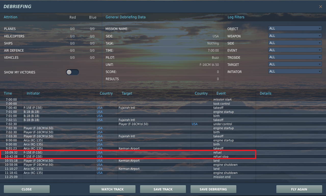Click the VEHICLES attrition row label
This screenshot has height=196, width=326.
pyautogui.click(x=11, y=57)
